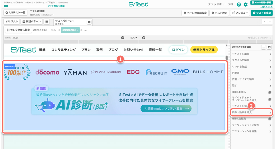275x149 pixels.
Task: Zoom in with the plus icon
Action: tap(144, 38)
